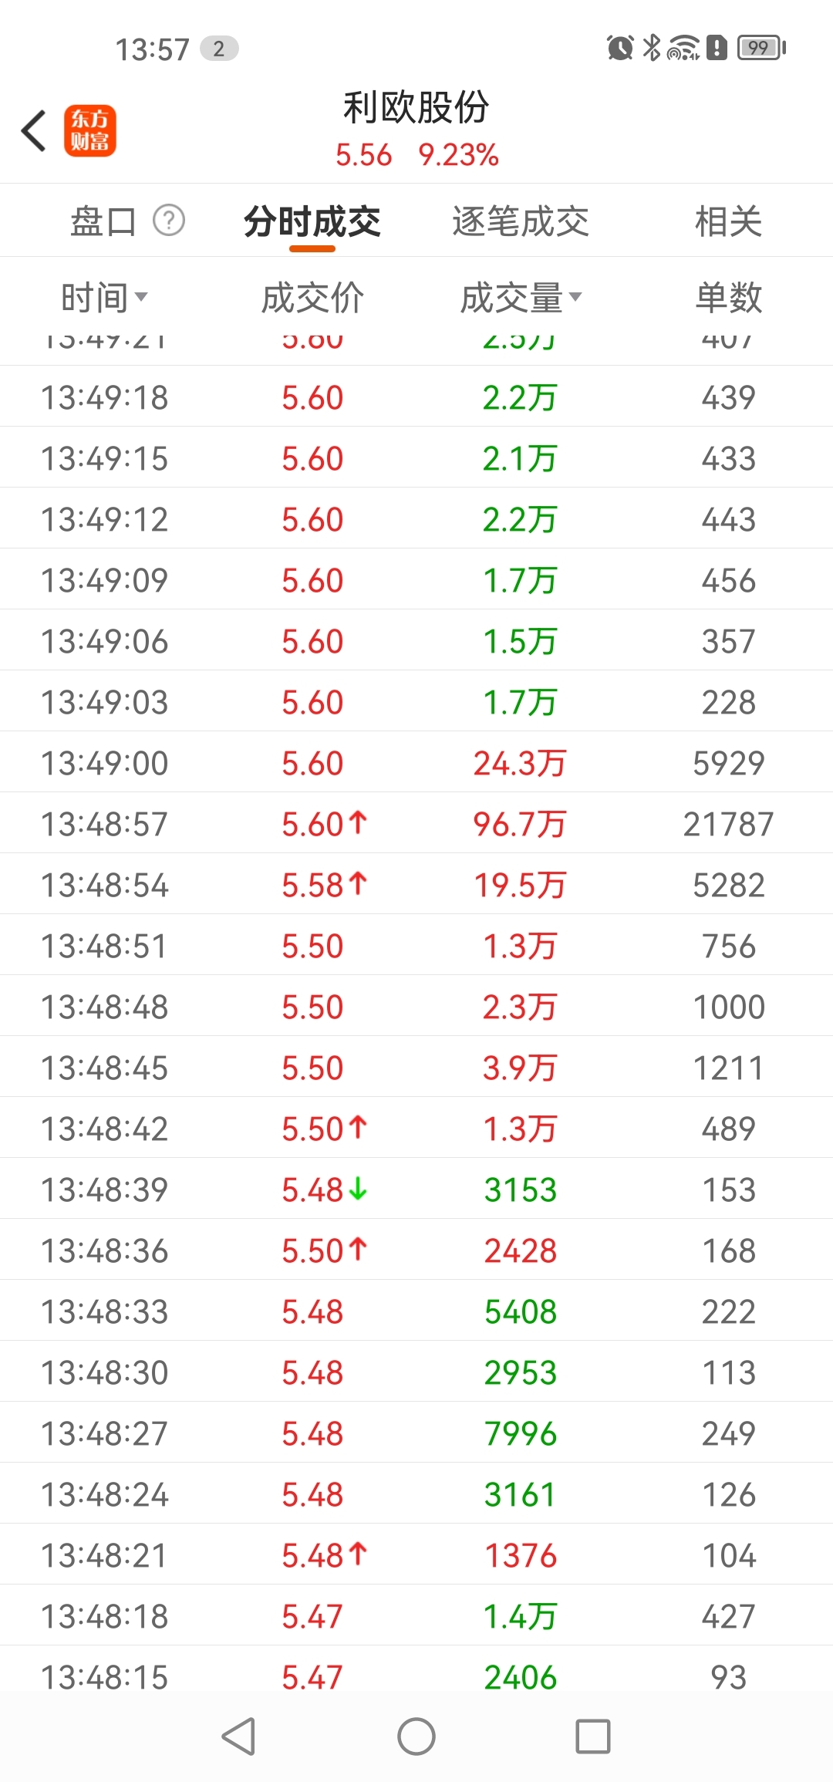Tap the alarm clock status icon
Screen dimensions: 833x1782
tap(620, 48)
